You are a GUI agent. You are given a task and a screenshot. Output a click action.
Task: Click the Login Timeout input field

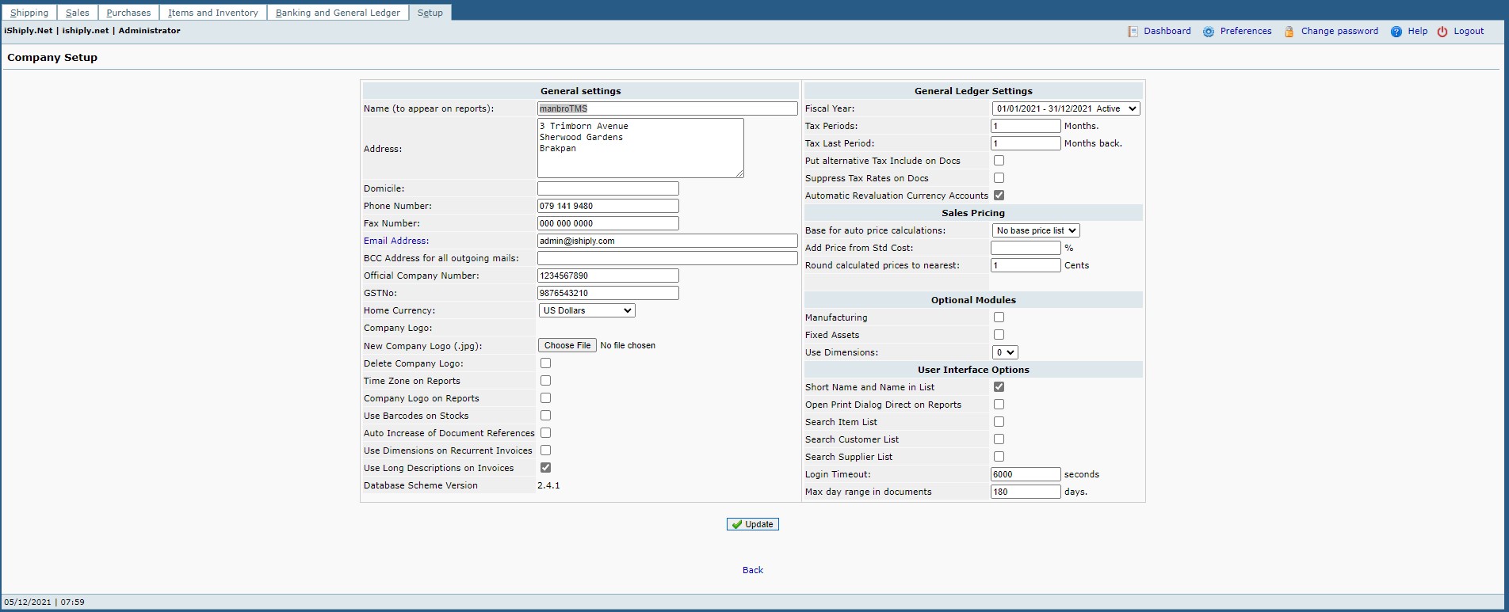[1025, 474]
